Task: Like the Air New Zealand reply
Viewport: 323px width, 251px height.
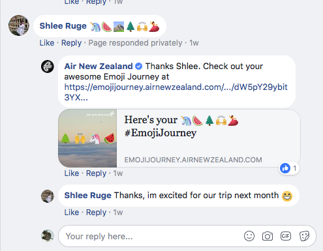Action: pos(72,173)
